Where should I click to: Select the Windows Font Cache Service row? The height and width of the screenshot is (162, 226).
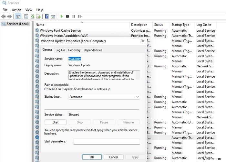[x=125, y=30]
